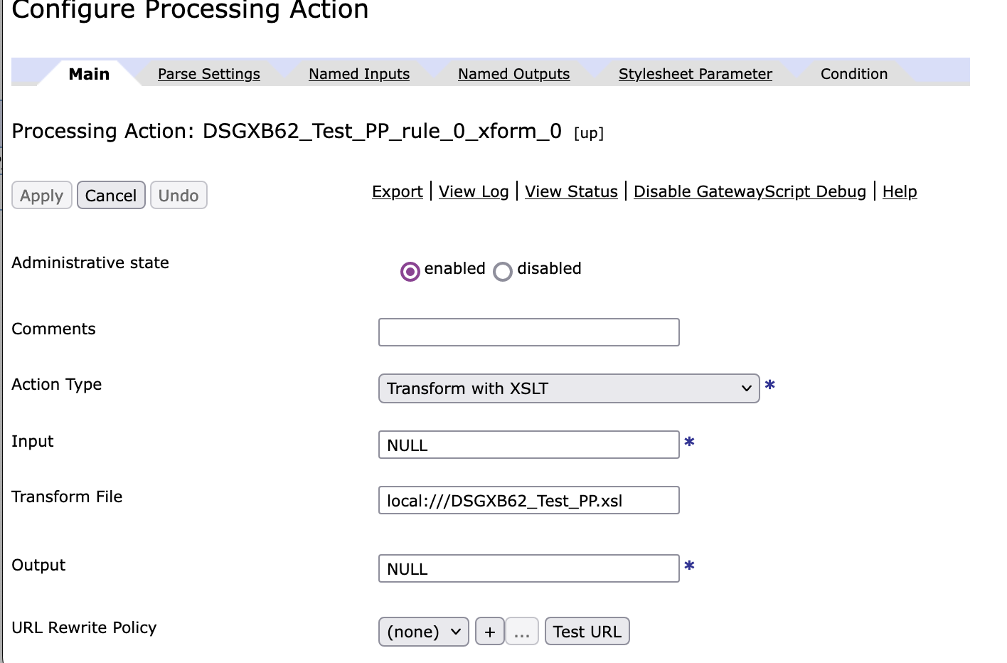1007x663 pixels.
Task: Focus the Transform File input field
Action: (529, 500)
